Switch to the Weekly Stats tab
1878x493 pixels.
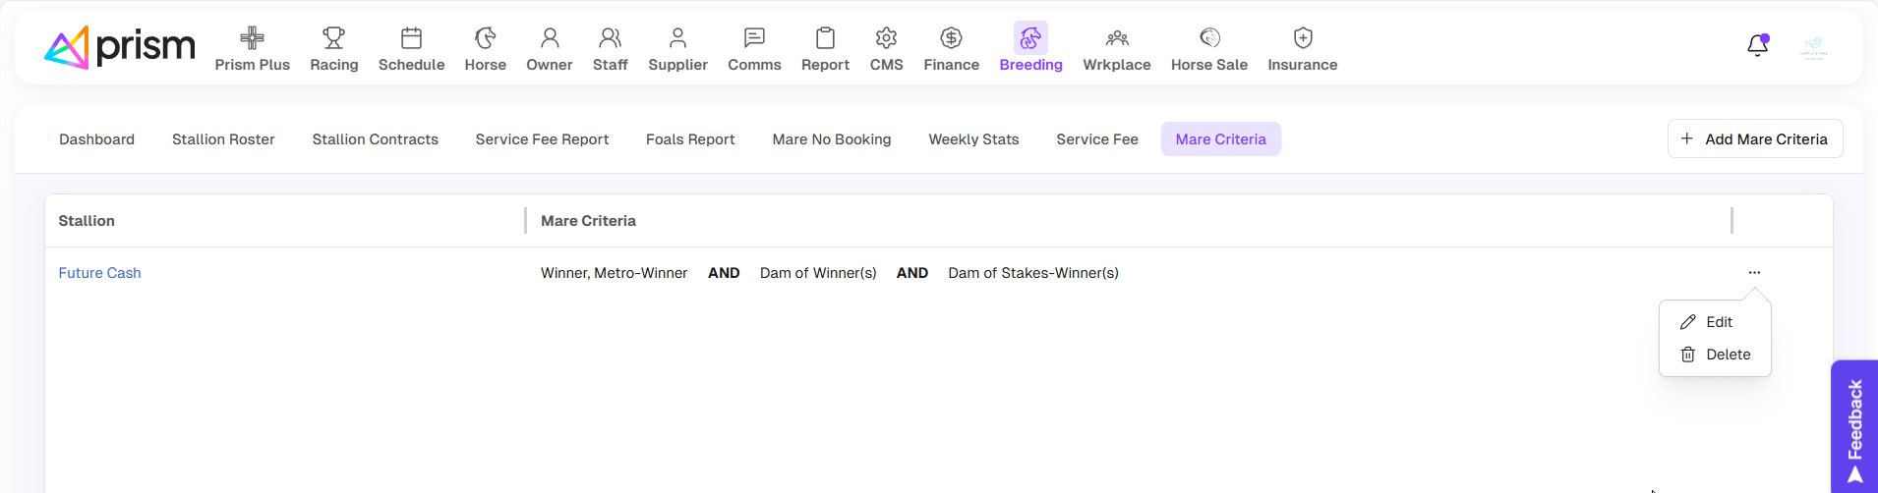coord(973,139)
